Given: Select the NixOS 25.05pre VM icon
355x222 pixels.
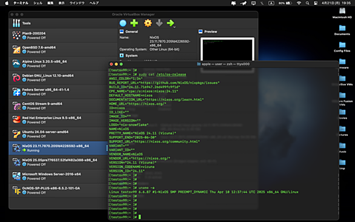Looking at the screenshot, I should (x=16, y=162).
